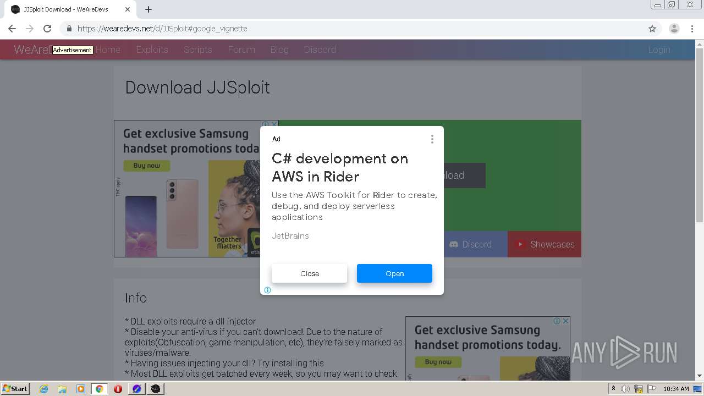Click the dark download button

pyautogui.click(x=464, y=175)
